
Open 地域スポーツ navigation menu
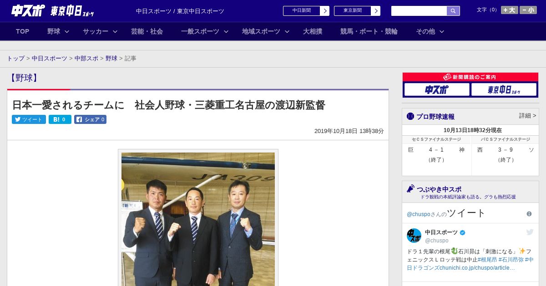[261, 31]
